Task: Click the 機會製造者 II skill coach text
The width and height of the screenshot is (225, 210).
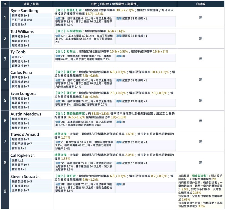Action: (200, 176)
